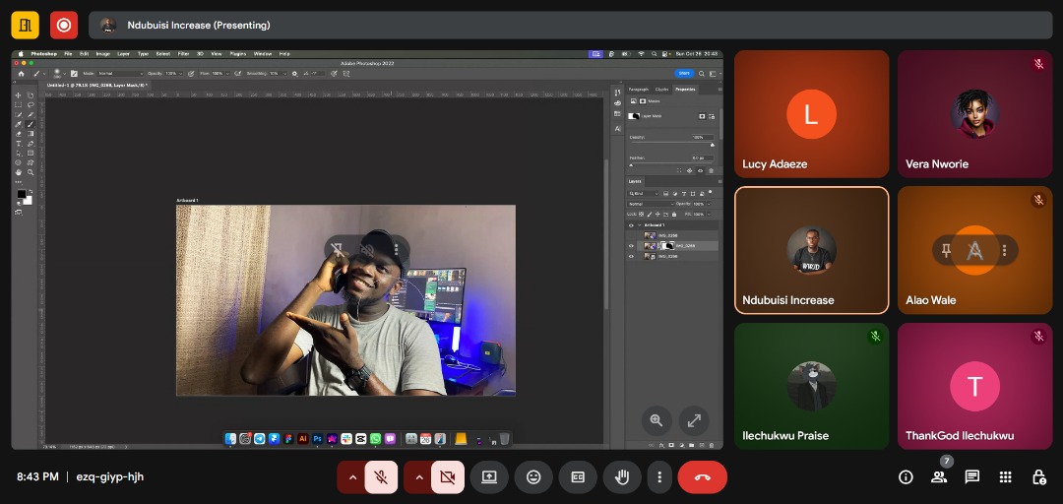Show the people list in Meet

(939, 476)
